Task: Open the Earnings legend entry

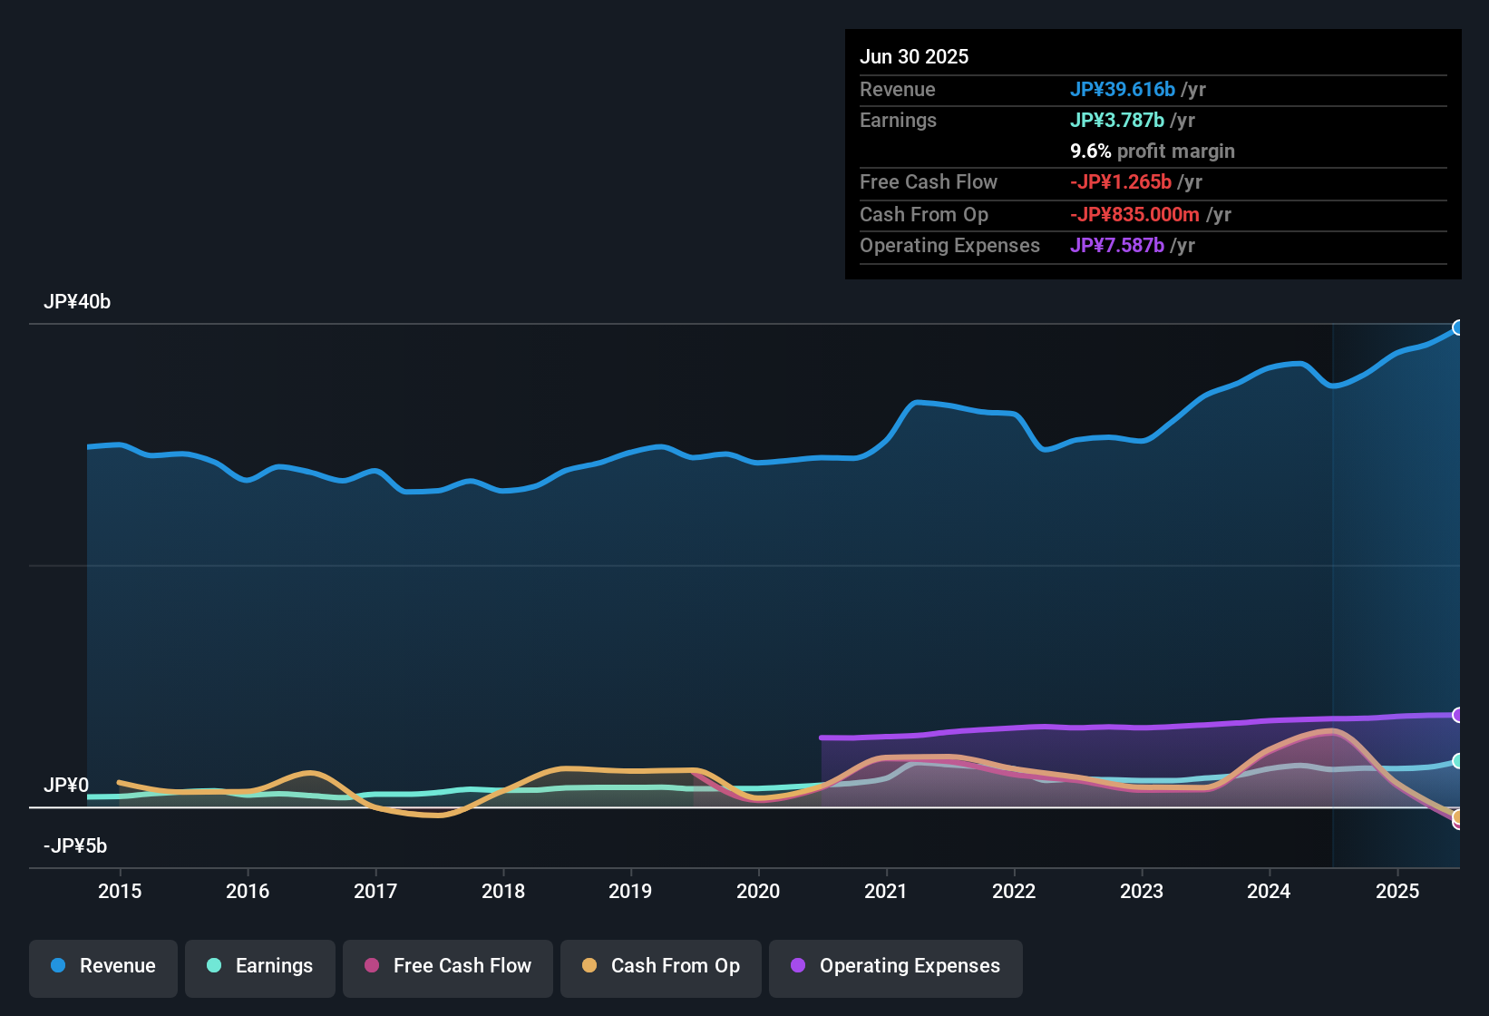Action: [x=259, y=966]
